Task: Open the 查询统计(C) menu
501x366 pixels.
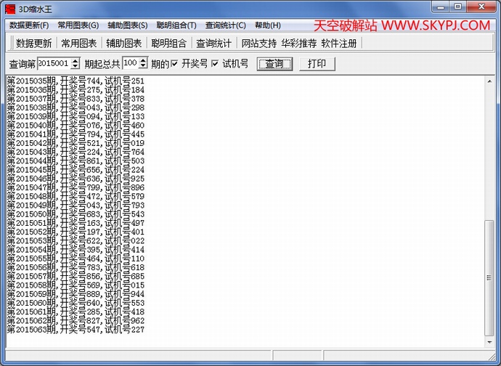Action: click(225, 25)
